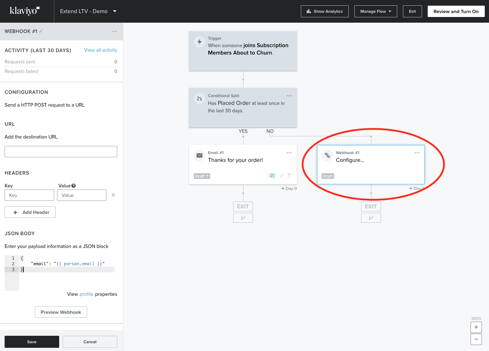Click the EXIT node under Webhook #1

(x=371, y=206)
